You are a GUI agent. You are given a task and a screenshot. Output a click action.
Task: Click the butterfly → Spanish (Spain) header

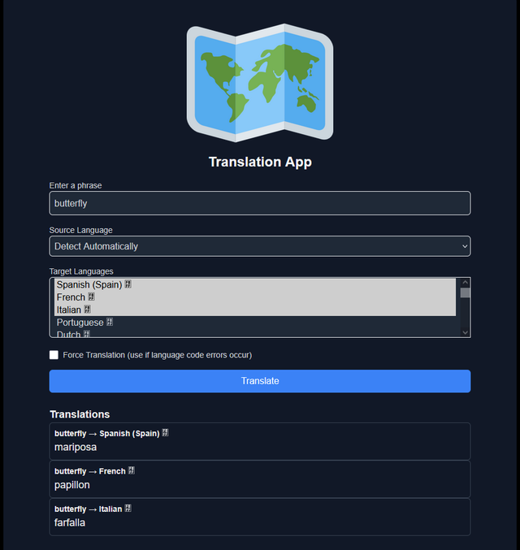(111, 434)
